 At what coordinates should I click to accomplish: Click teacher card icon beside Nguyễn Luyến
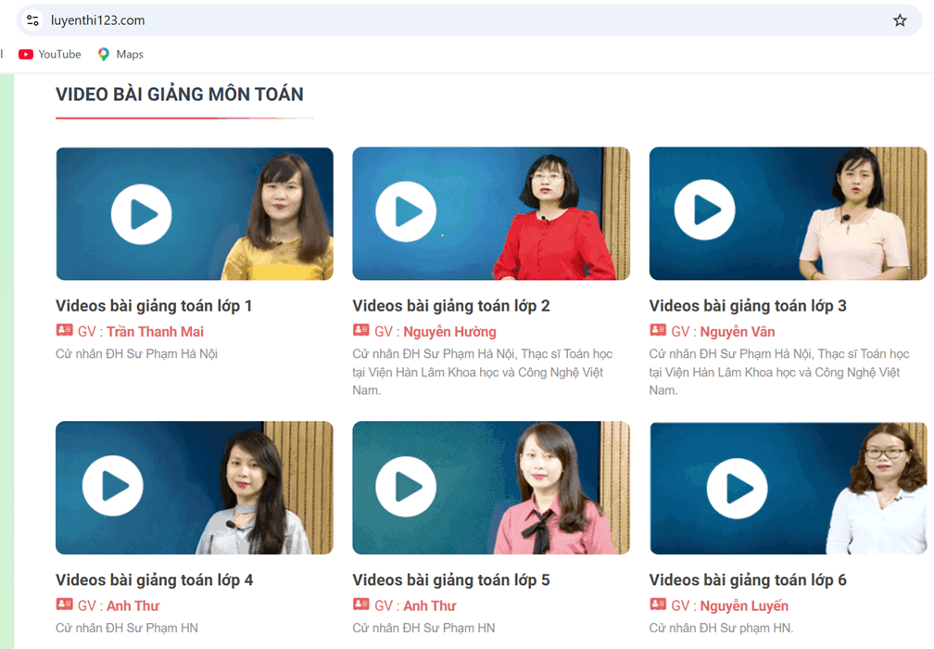point(658,604)
